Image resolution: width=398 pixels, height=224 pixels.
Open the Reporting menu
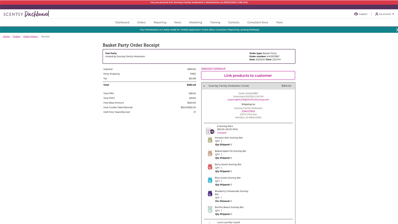click(160, 22)
